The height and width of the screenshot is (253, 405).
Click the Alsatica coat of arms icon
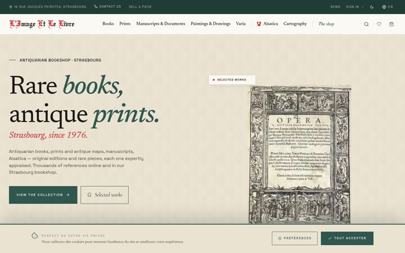coord(259,24)
